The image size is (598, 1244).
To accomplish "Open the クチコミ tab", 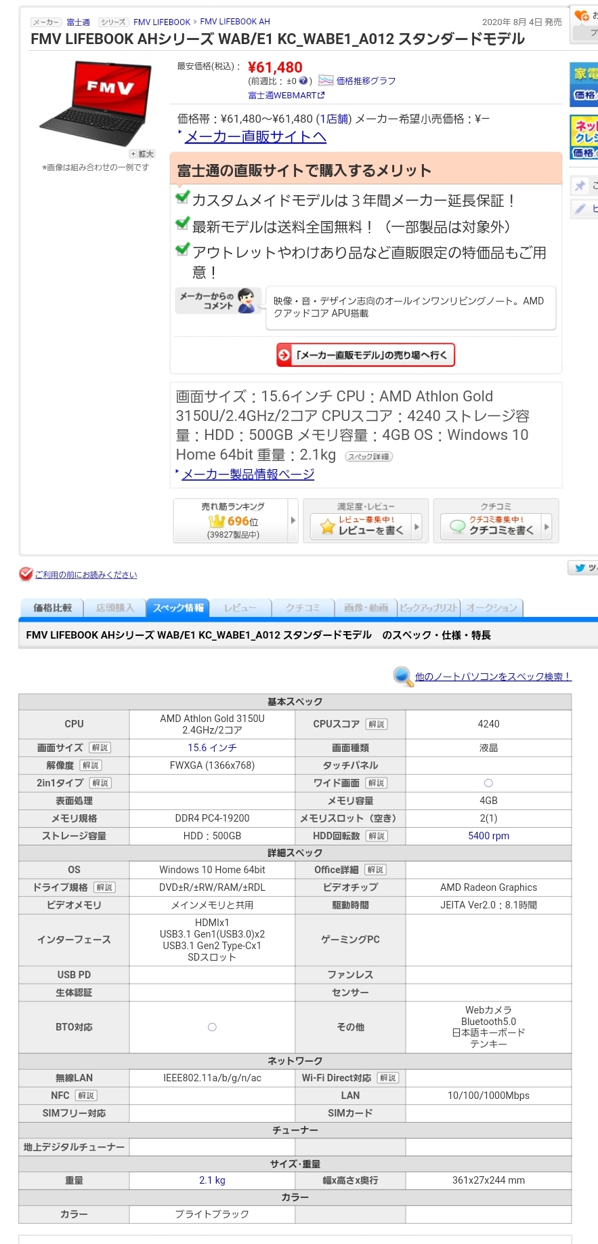I will coord(303,608).
